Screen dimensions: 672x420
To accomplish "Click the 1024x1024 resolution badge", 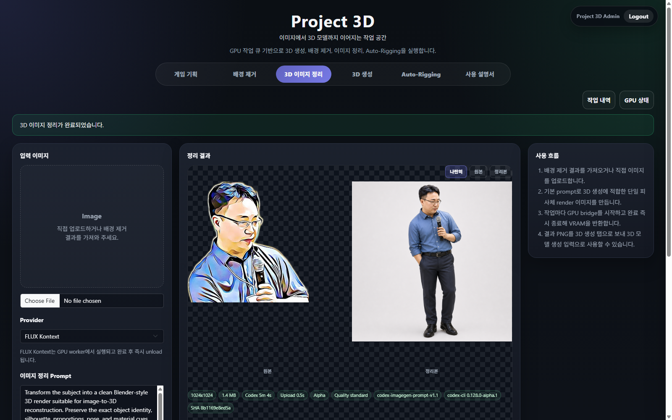I will pos(202,395).
